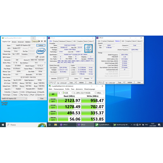Switch to the Advanced tab in GPU-Z

[x=21, y=42]
